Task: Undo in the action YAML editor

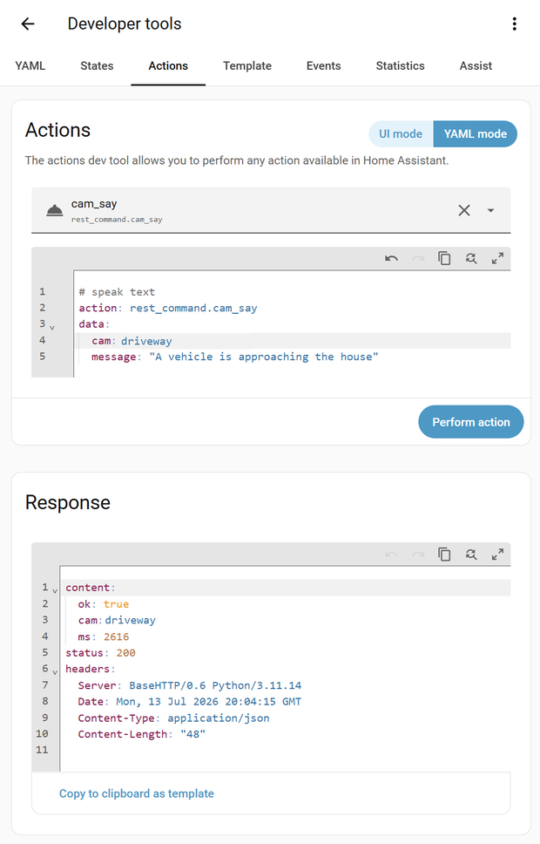Action: coord(392,258)
